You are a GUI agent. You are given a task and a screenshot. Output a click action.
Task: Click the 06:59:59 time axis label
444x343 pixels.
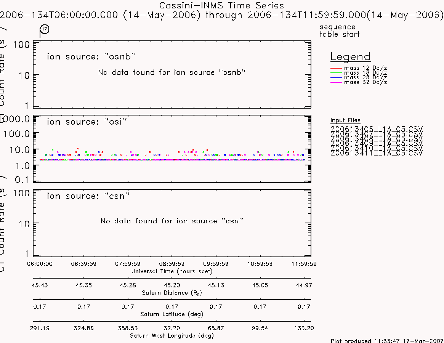[83, 264]
